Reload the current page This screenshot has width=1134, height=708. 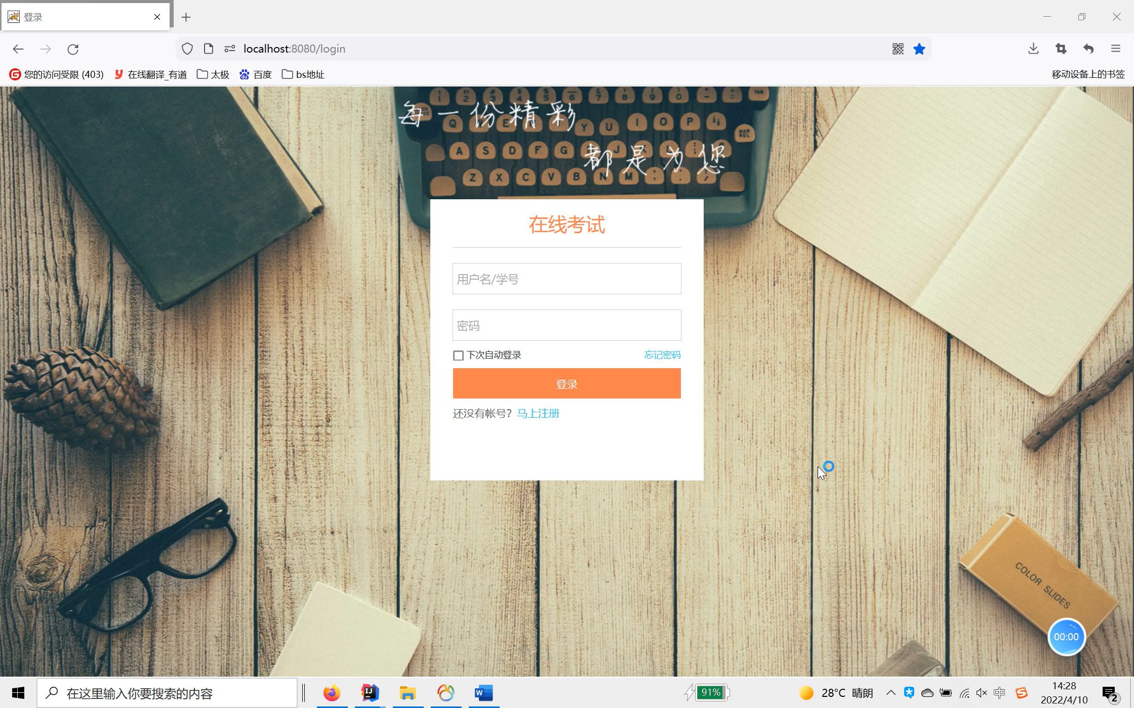[73, 49]
